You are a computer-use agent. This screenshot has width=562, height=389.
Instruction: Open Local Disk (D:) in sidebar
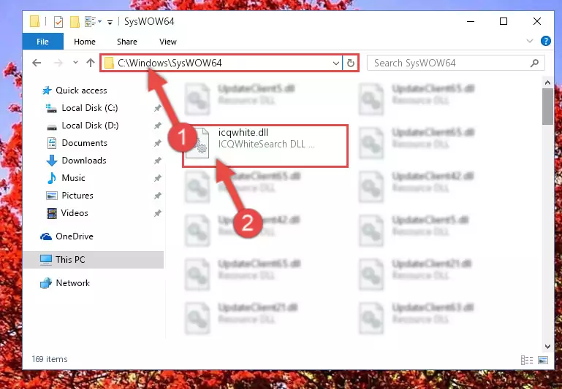90,126
